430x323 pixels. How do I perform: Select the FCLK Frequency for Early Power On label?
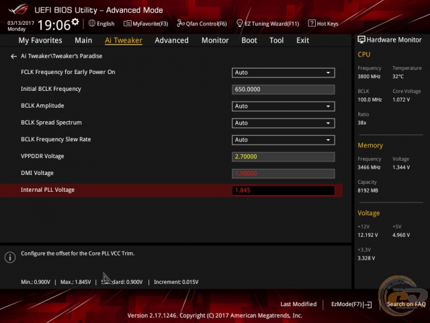[x=68, y=72]
